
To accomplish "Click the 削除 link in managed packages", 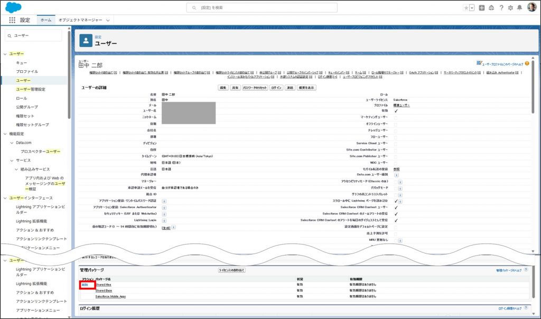I will pyautogui.click(x=85, y=285).
